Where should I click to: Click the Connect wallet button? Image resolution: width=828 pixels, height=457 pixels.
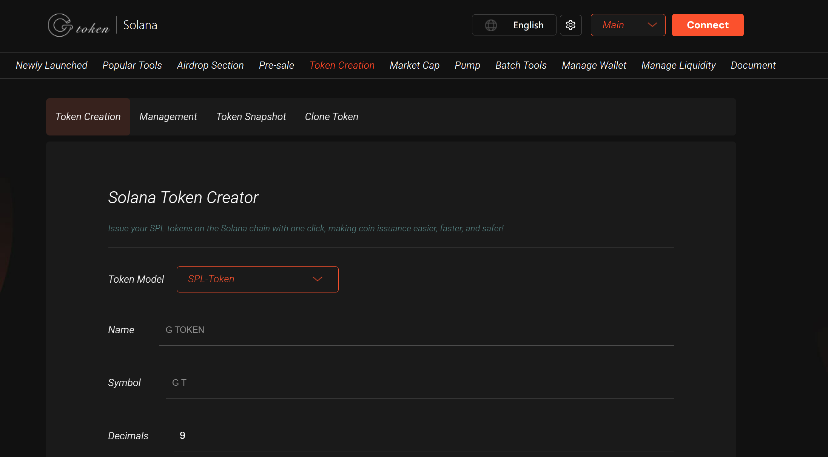pos(707,25)
